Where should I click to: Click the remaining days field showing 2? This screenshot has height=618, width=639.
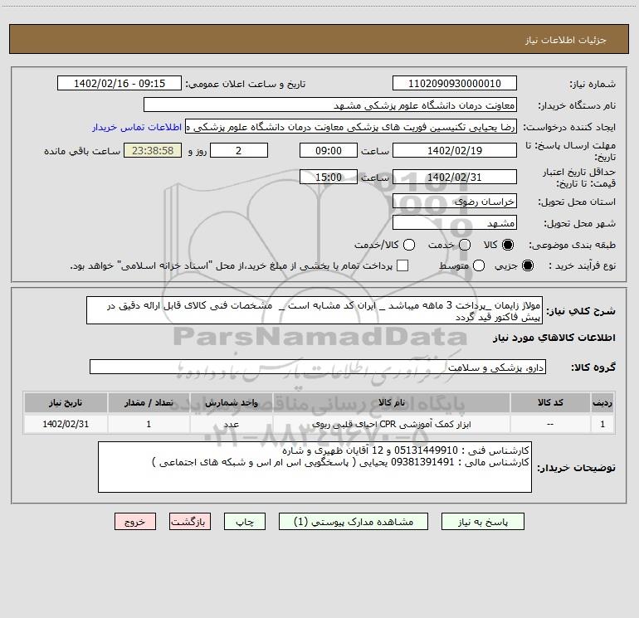[x=239, y=150]
